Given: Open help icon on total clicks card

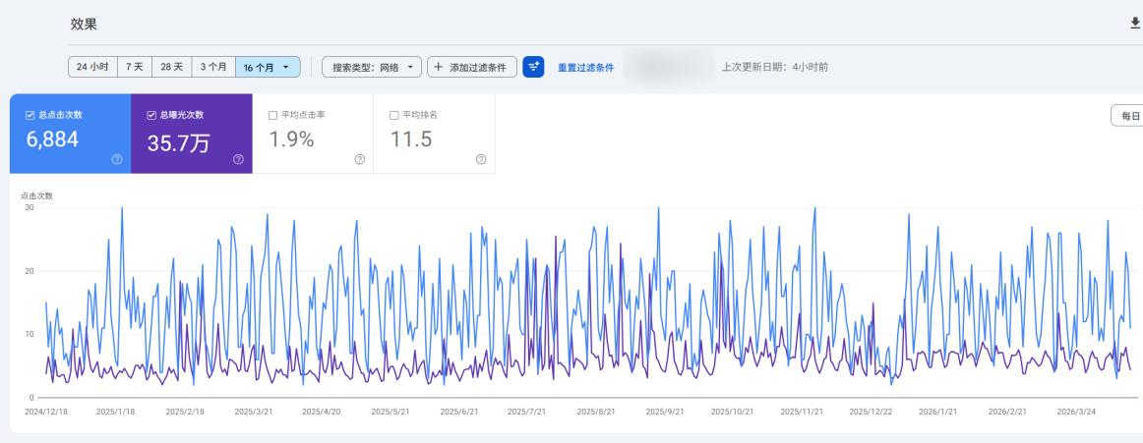Looking at the screenshot, I should [117, 159].
